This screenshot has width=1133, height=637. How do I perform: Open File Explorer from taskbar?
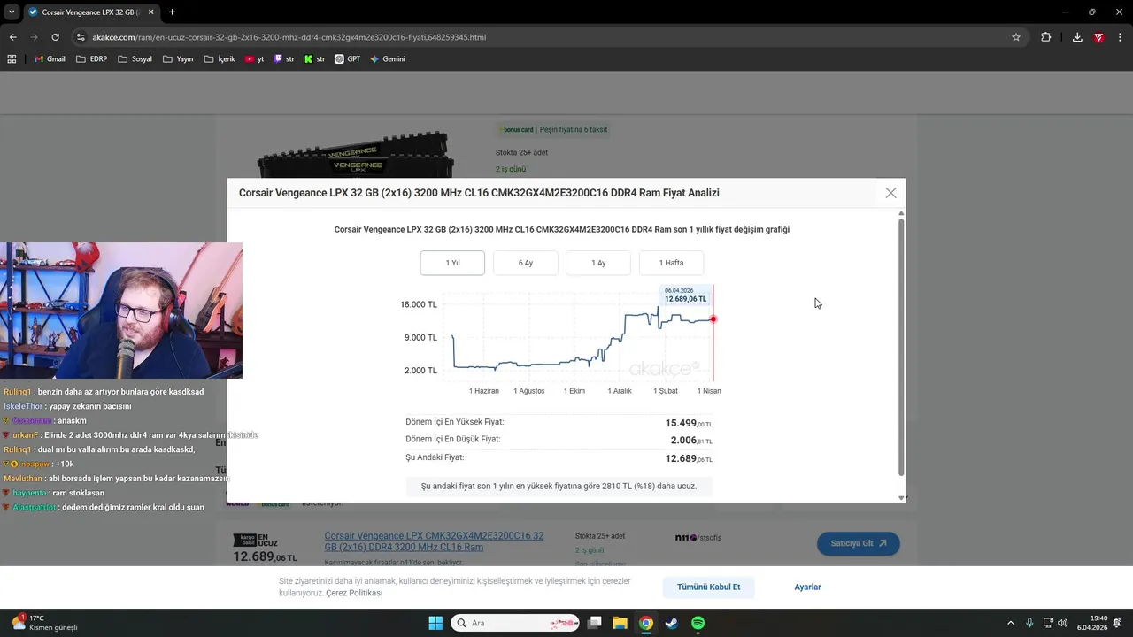pos(620,623)
